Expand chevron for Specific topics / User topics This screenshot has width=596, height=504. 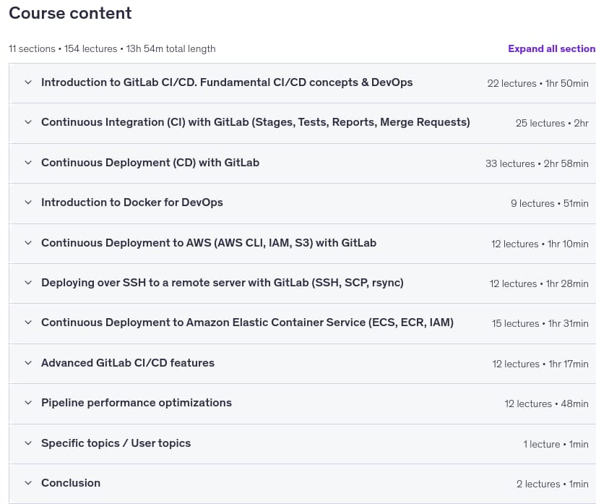tap(28, 443)
